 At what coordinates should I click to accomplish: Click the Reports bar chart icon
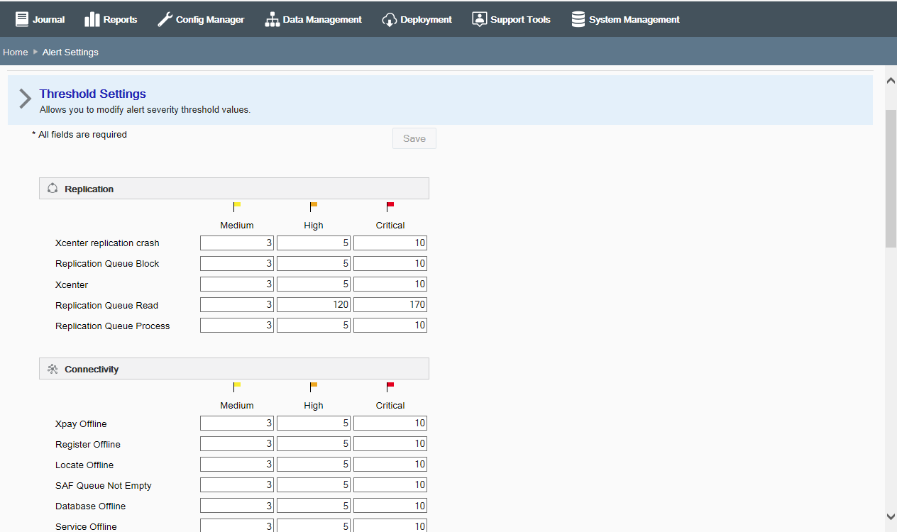pyautogui.click(x=92, y=19)
